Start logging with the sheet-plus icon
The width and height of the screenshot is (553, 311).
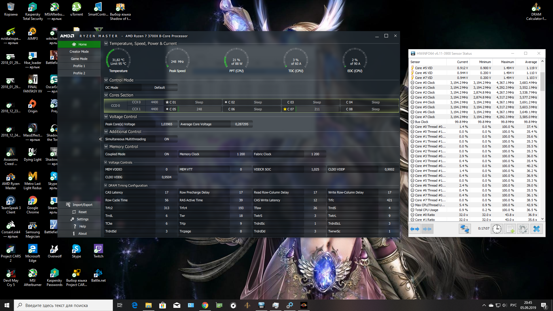click(510, 229)
